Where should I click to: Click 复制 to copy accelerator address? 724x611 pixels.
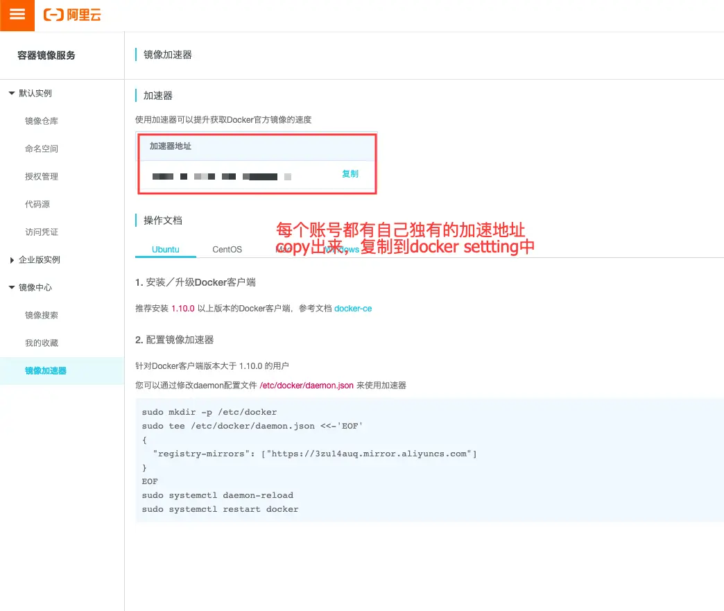(350, 173)
